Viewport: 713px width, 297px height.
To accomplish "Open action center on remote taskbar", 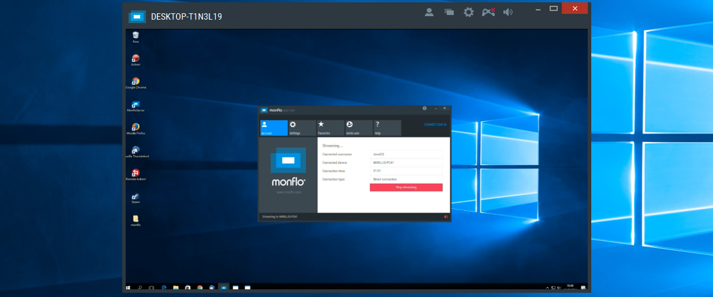I will coord(583,287).
